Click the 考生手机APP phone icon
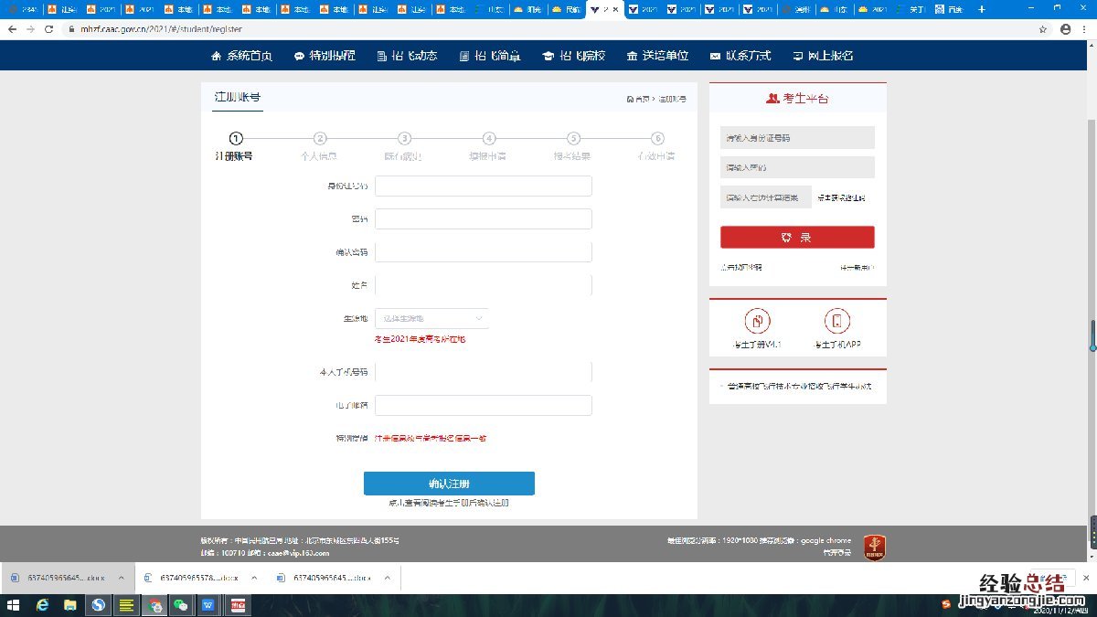1097x617 pixels. point(836,321)
